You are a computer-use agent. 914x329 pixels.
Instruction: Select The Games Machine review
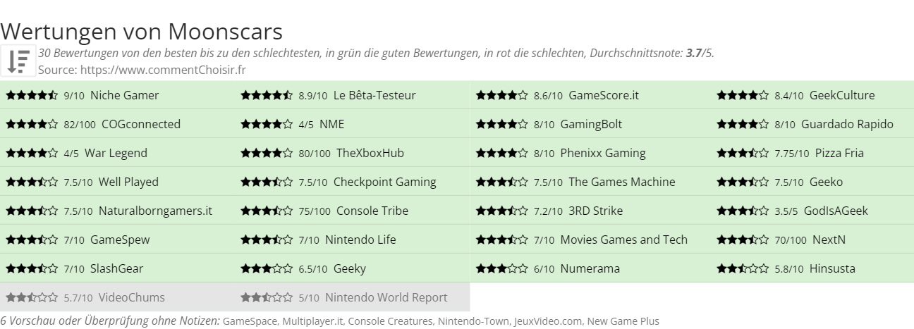pyautogui.click(x=622, y=182)
